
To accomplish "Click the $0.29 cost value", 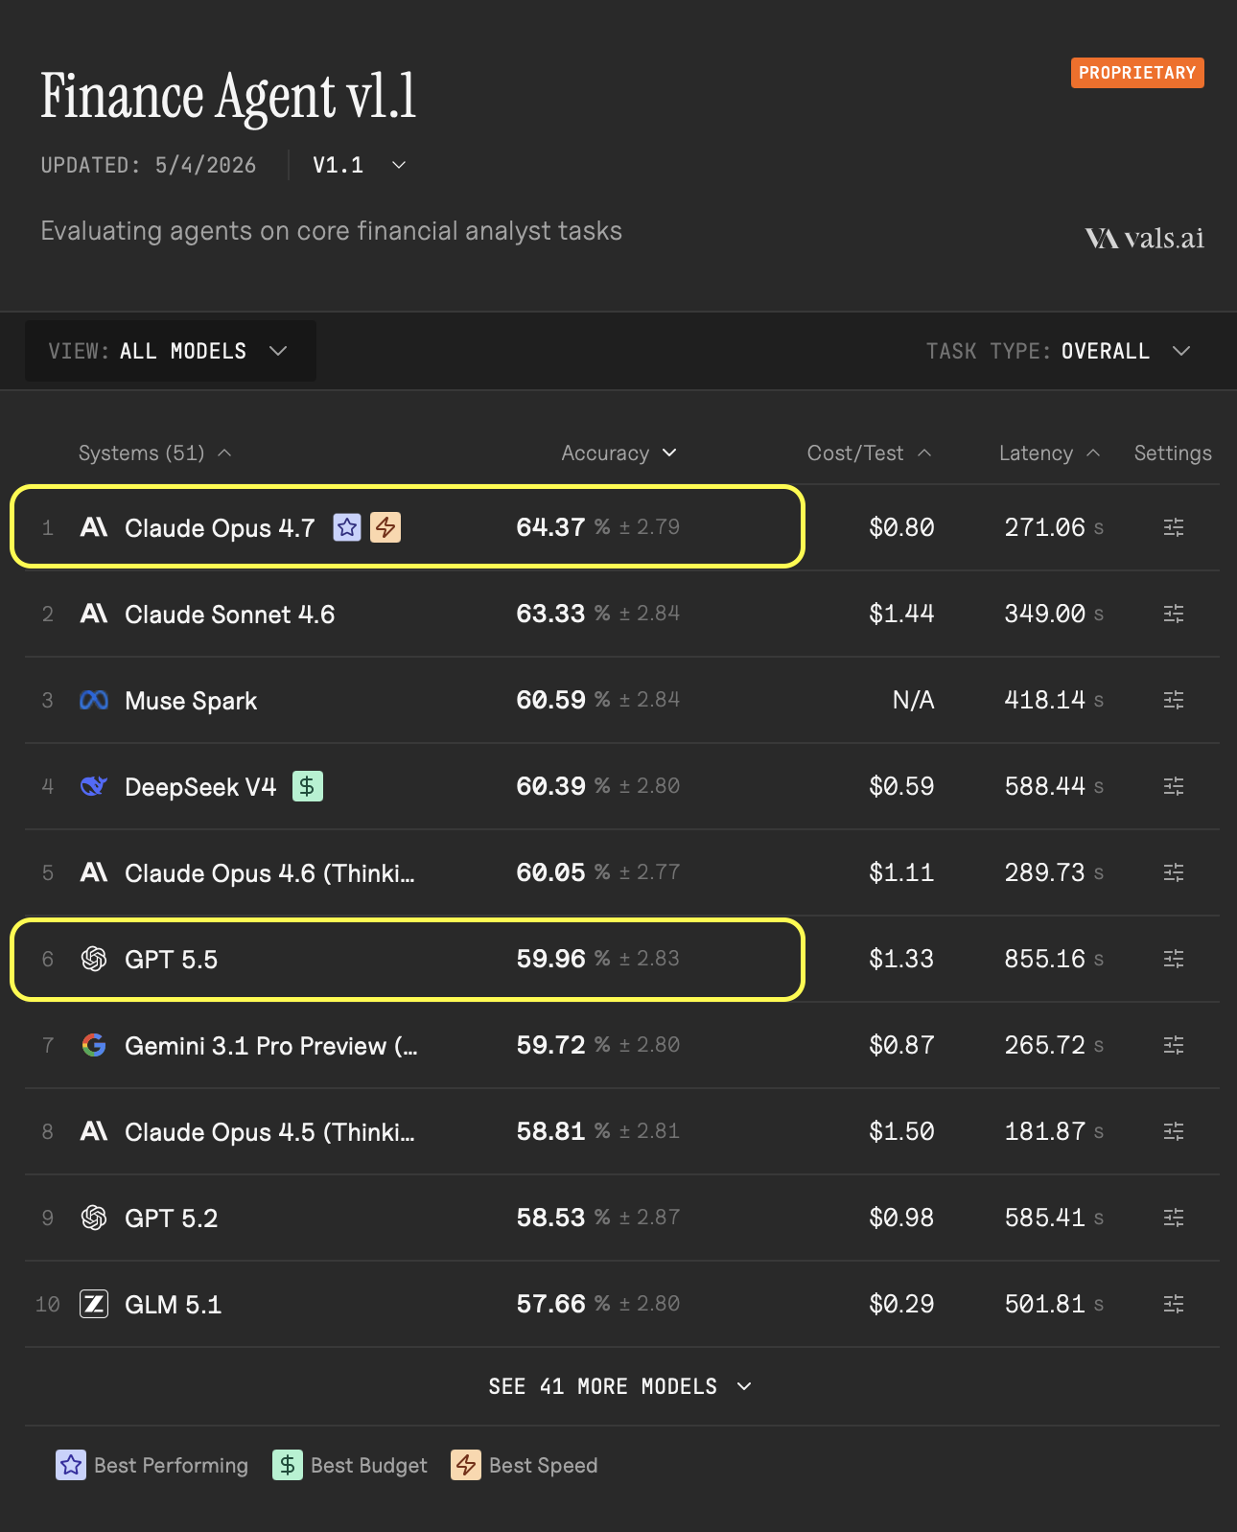I will 901,1304.
